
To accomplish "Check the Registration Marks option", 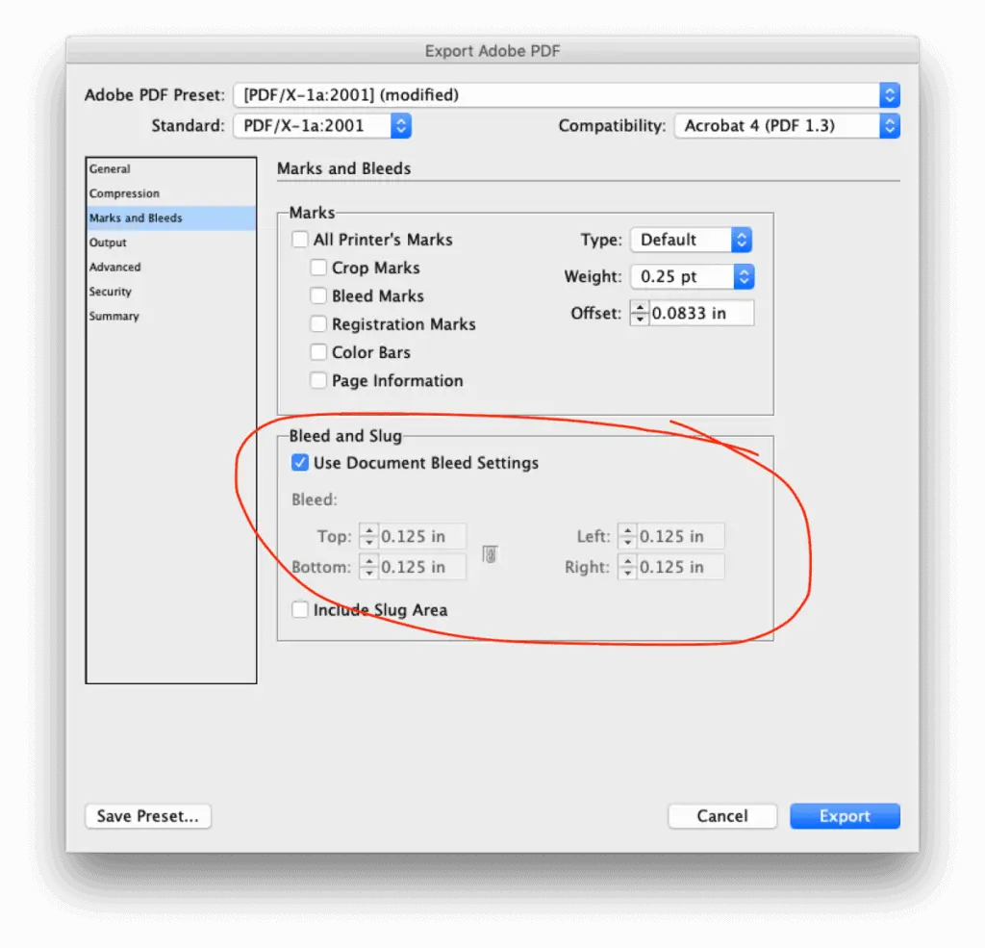I will click(318, 324).
